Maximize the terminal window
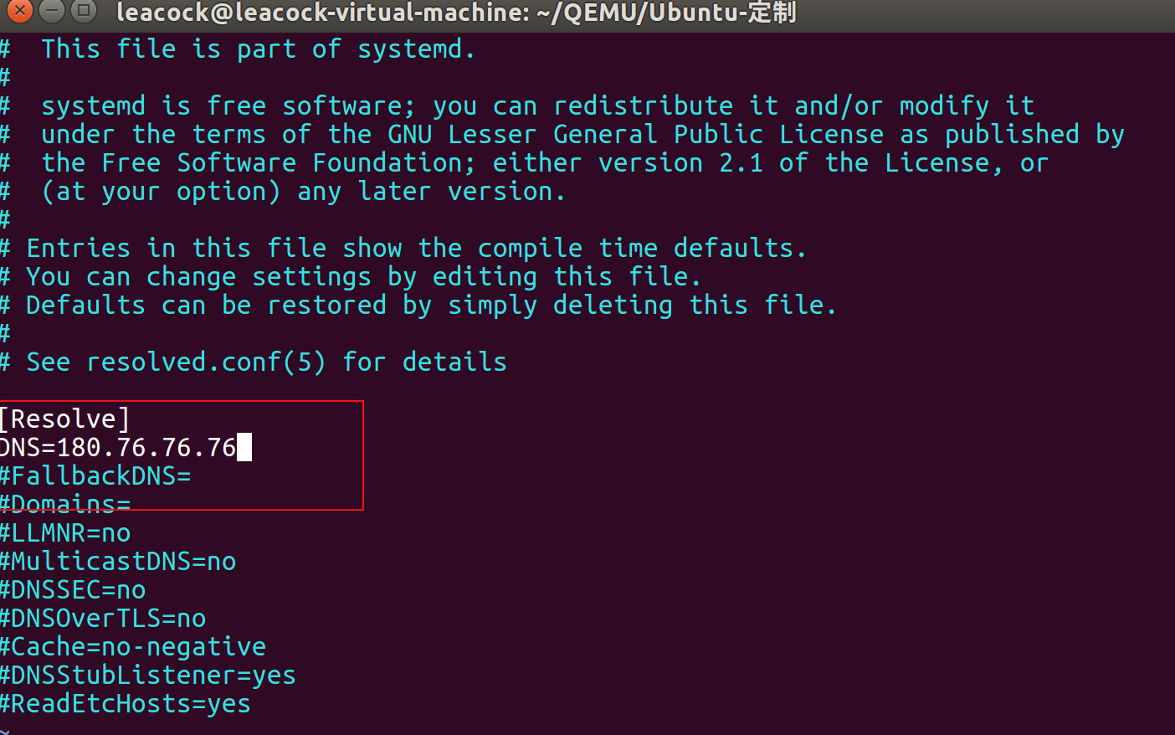This screenshot has height=735, width=1175. (x=84, y=12)
